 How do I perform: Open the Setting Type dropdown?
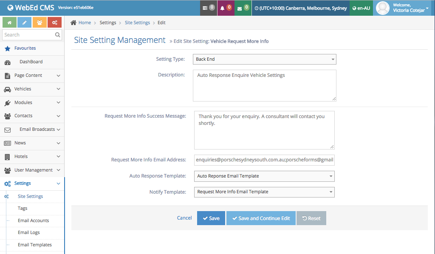(x=264, y=59)
